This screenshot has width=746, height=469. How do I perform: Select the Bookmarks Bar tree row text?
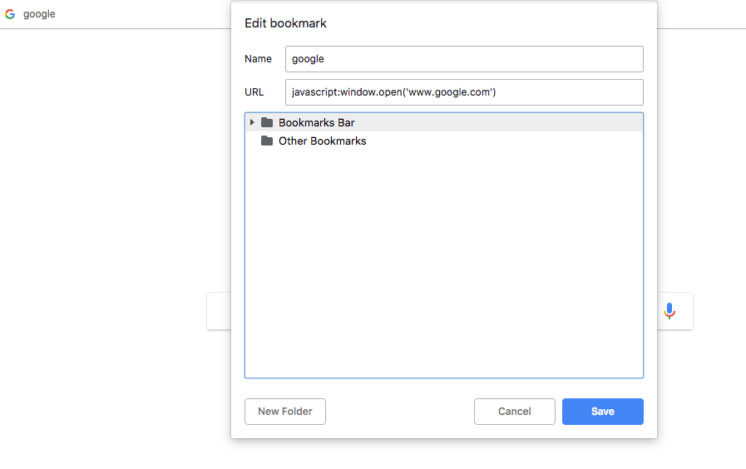pyautogui.click(x=316, y=123)
